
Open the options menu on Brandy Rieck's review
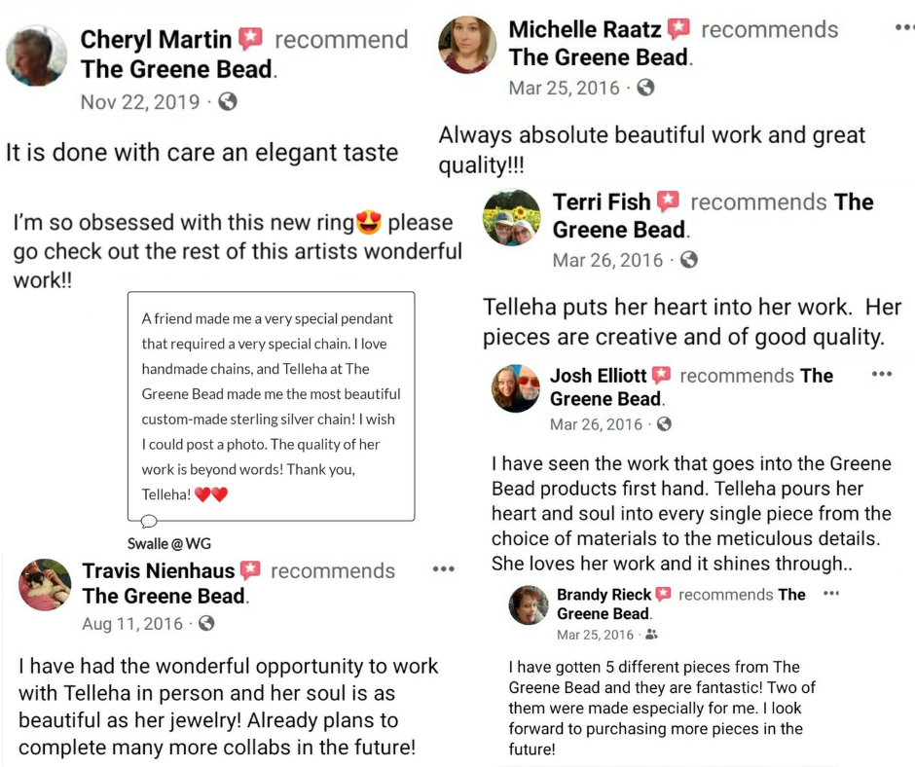click(830, 594)
